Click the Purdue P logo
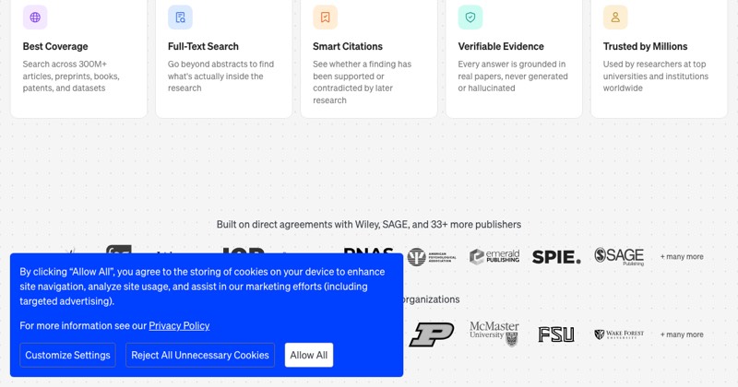 (x=432, y=334)
